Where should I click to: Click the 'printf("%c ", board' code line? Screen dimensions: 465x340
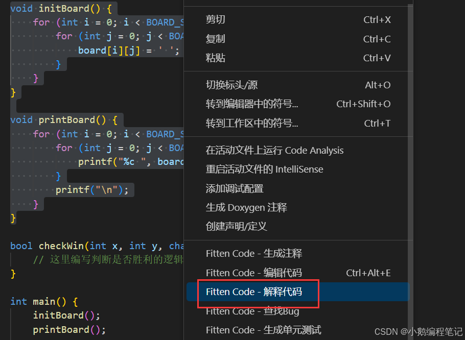[x=131, y=162]
